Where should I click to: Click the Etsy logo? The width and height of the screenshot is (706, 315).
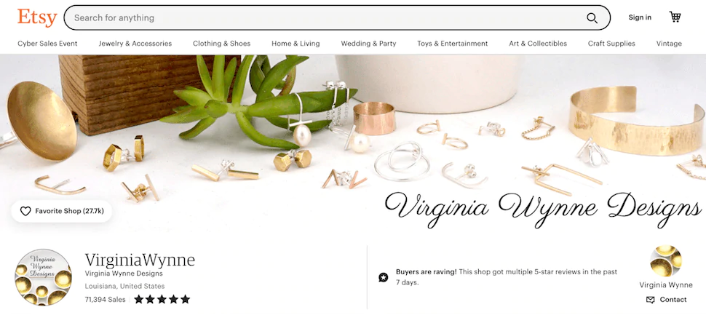(x=37, y=18)
